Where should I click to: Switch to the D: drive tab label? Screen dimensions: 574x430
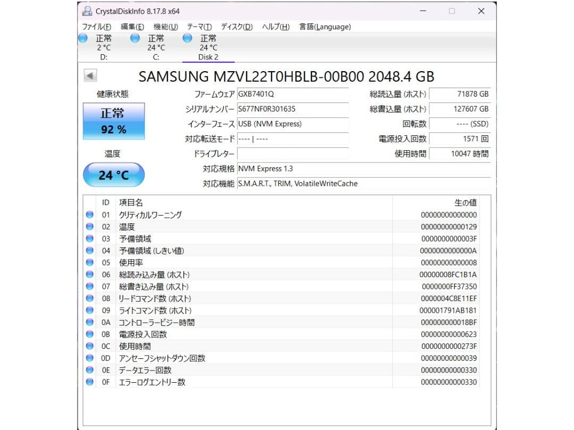[104, 57]
